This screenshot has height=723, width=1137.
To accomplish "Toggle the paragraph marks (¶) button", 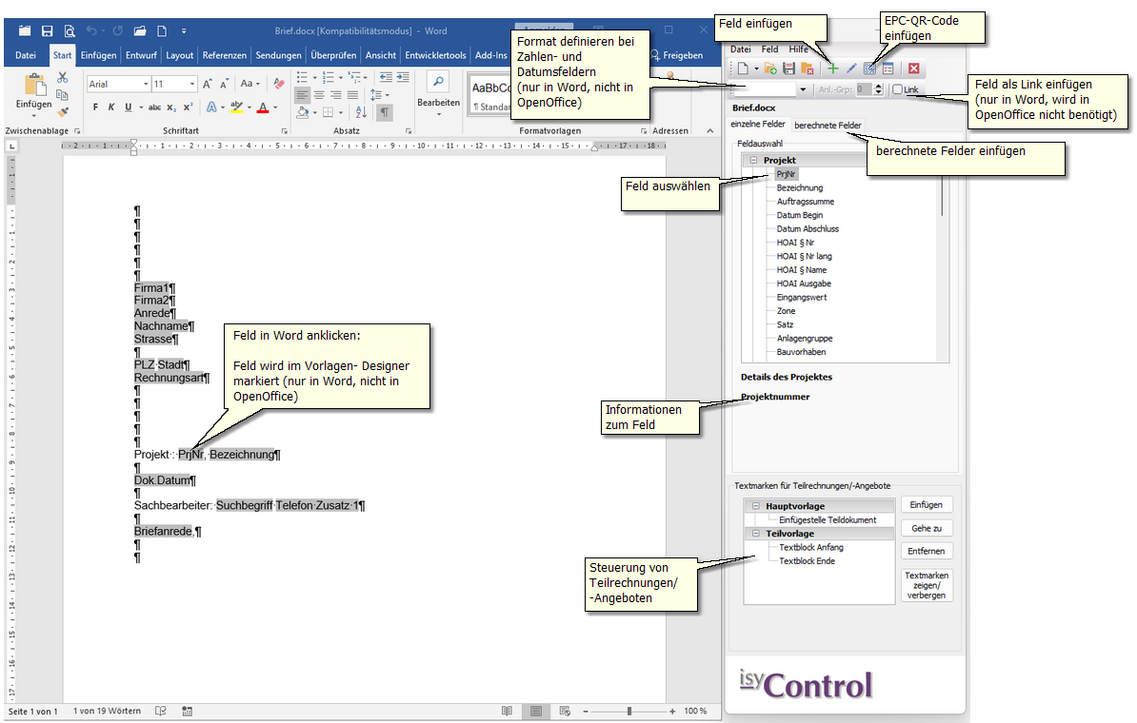I will (385, 112).
